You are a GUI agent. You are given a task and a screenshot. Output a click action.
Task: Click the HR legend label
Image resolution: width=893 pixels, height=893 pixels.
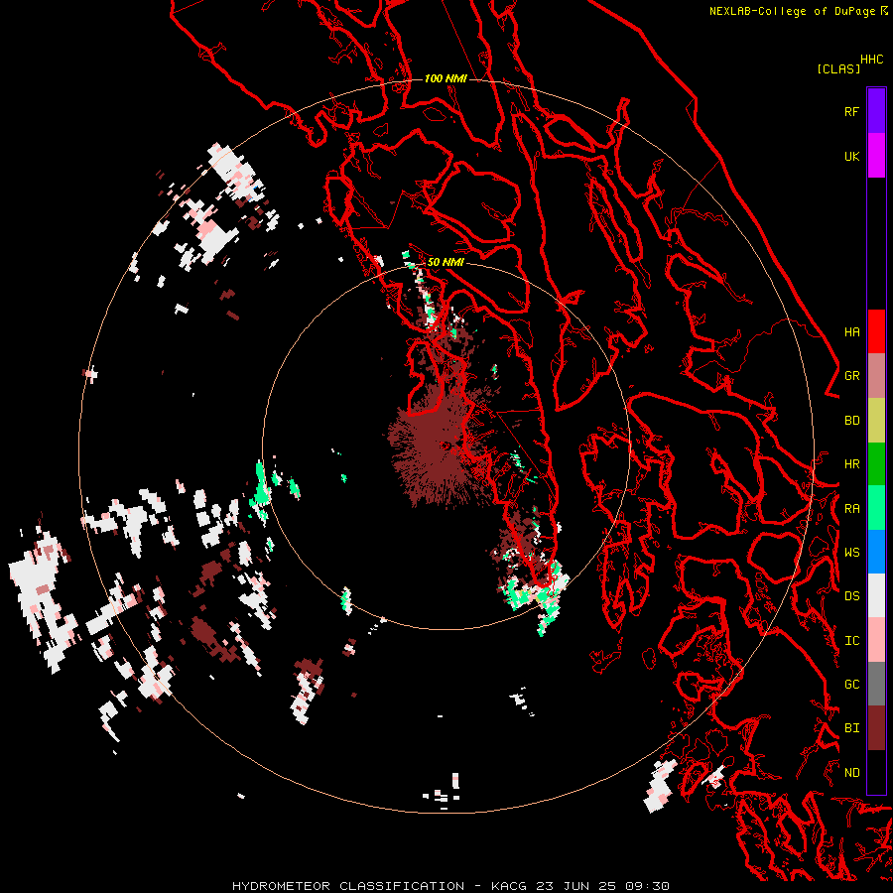[851, 464]
